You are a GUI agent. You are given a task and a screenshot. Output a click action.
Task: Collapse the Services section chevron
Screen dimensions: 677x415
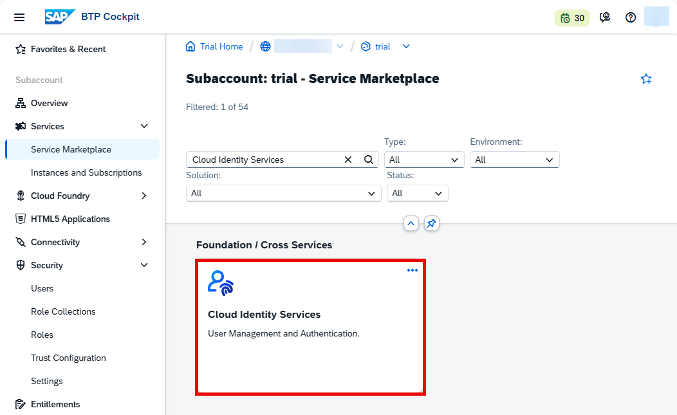(144, 126)
